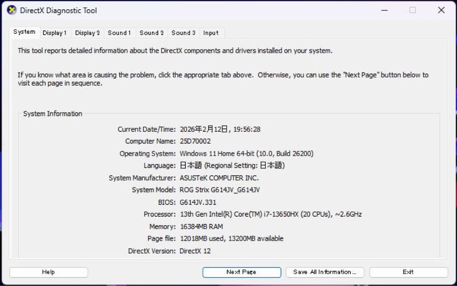Click Save All Information button

tap(325, 272)
